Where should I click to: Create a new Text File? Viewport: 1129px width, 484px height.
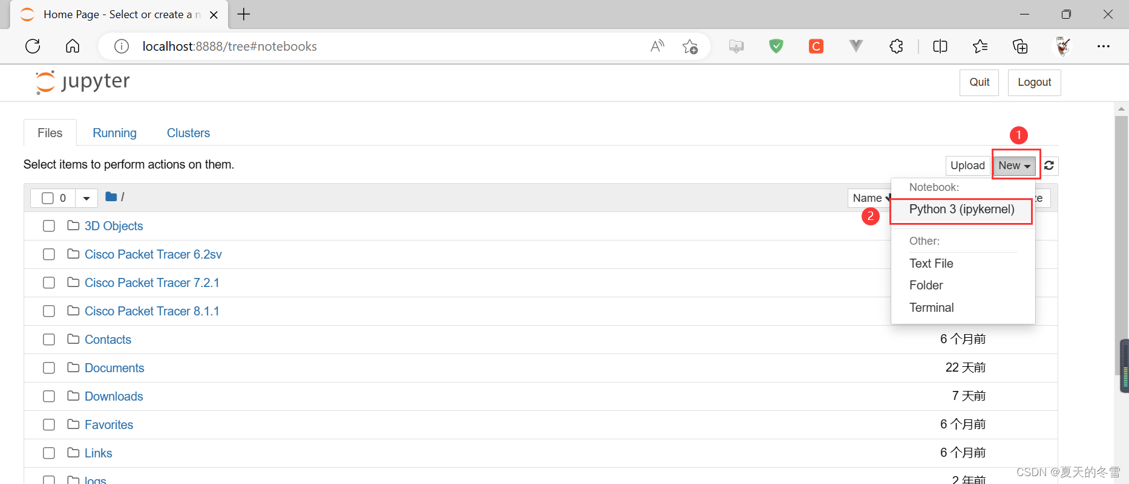(x=931, y=263)
